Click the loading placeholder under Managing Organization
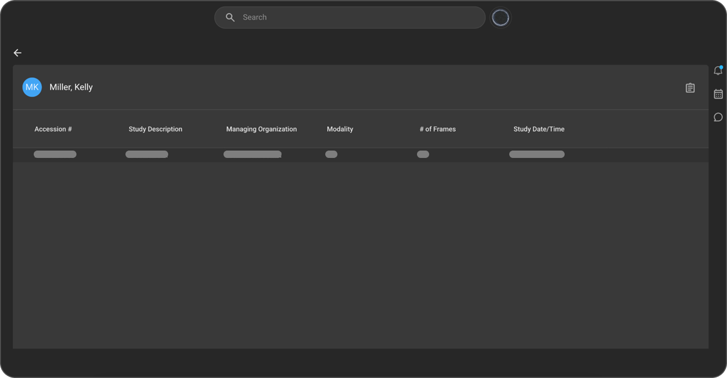727x378 pixels. click(252, 154)
